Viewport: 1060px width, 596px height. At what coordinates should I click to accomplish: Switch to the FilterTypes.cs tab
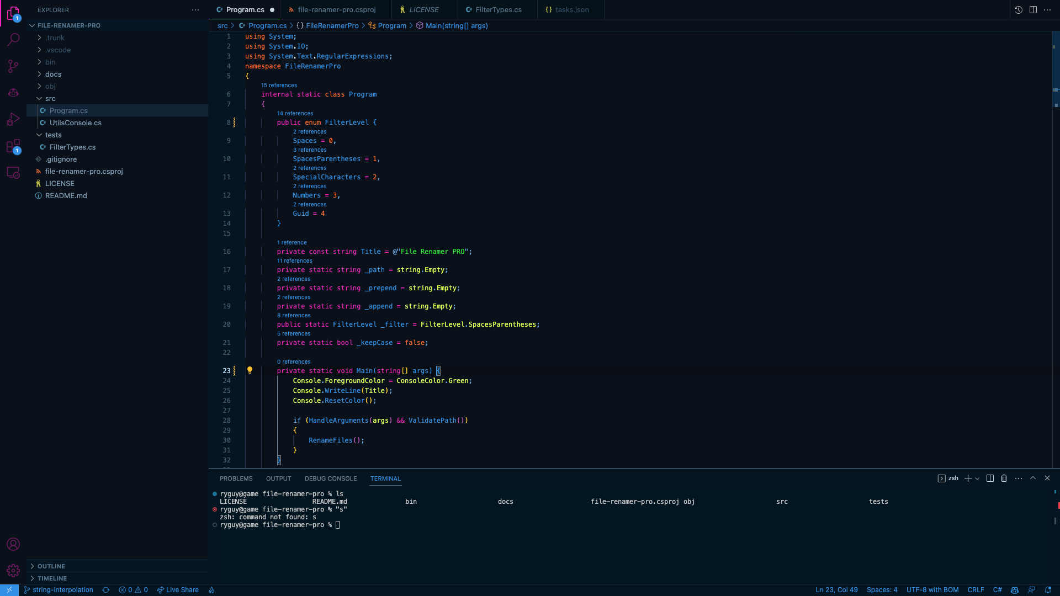pos(498,10)
